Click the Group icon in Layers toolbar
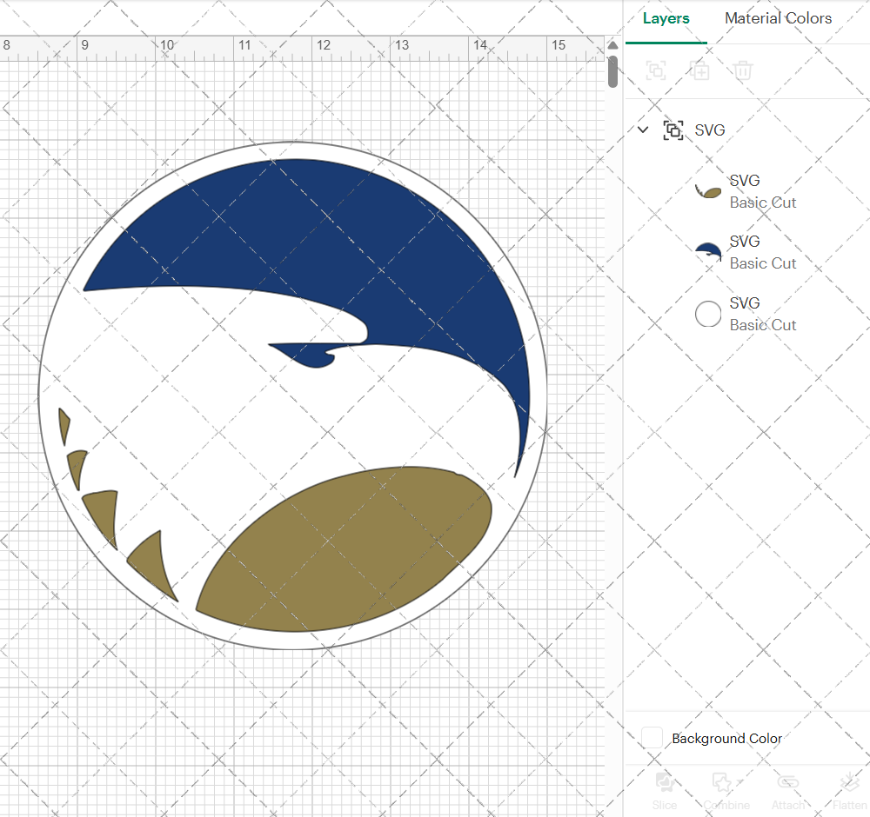This screenshot has width=870, height=817. 656,70
